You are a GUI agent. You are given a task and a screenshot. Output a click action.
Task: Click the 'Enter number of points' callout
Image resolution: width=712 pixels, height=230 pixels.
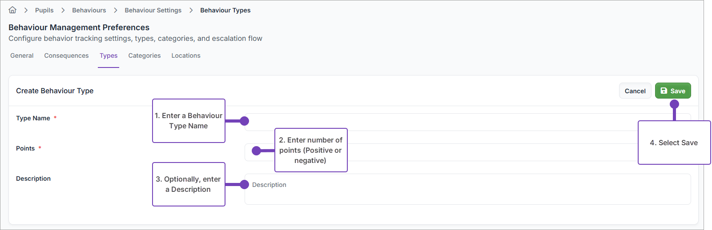click(311, 150)
